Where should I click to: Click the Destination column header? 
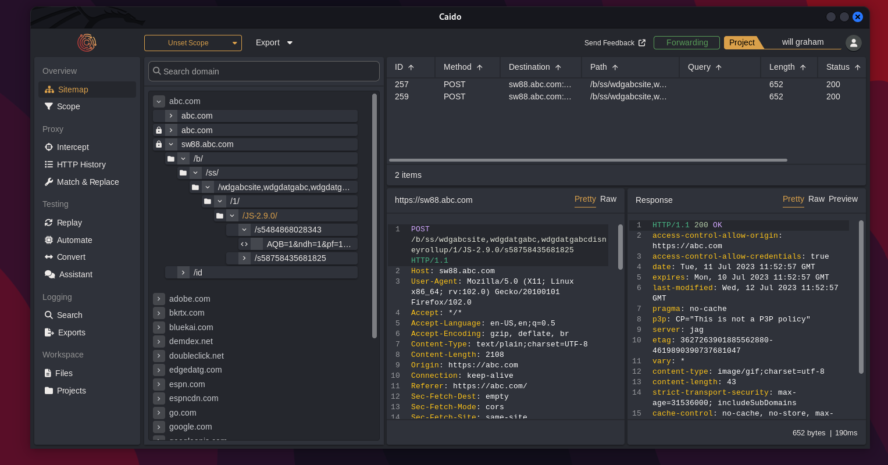(x=541, y=67)
